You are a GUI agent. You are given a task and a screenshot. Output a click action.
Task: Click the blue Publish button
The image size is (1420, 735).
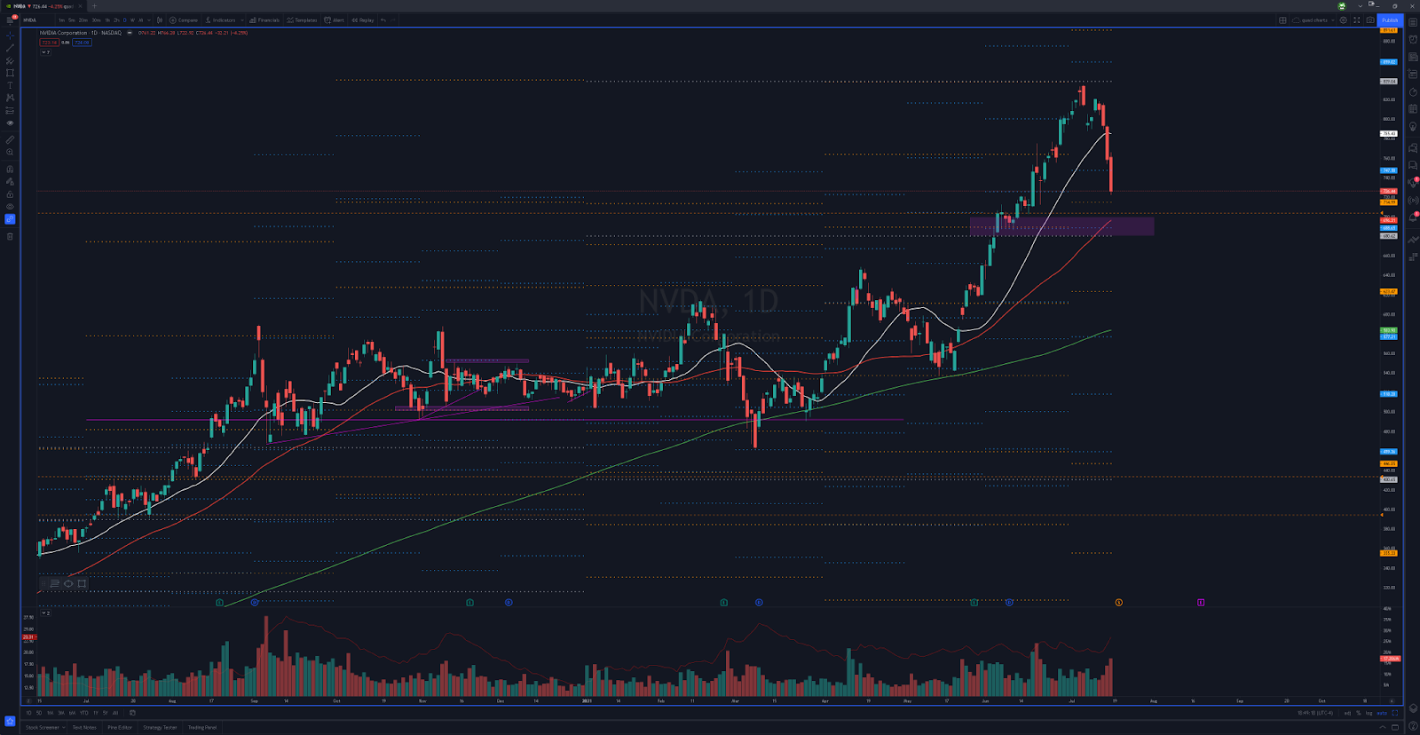click(x=1390, y=20)
